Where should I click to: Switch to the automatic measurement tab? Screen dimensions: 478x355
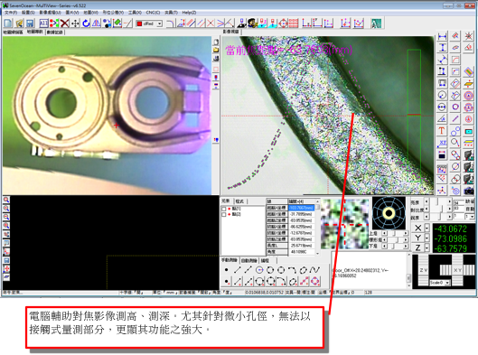tap(249, 261)
